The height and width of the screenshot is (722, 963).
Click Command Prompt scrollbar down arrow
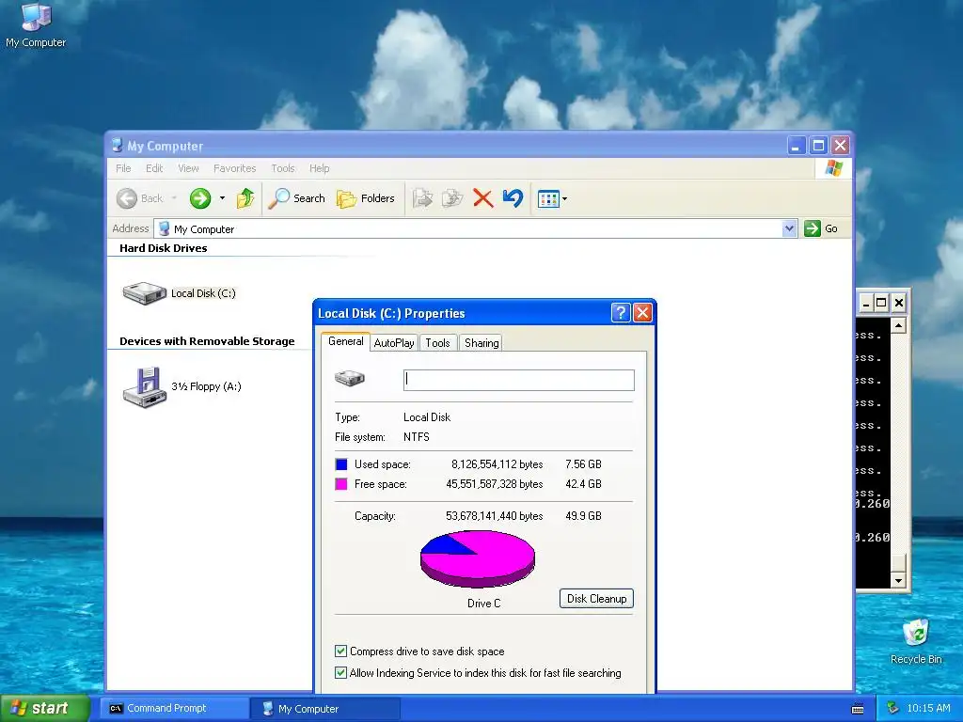tap(898, 580)
